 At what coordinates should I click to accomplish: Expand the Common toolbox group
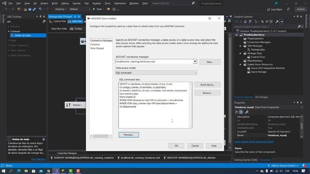(9, 31)
